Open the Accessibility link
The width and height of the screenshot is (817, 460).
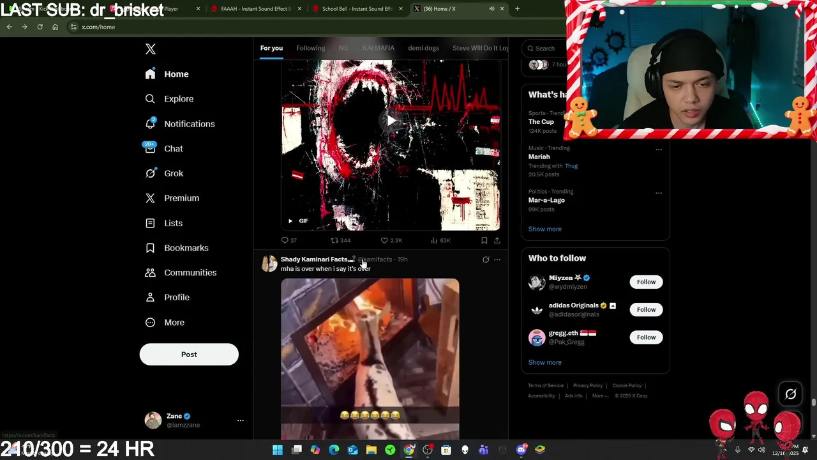coord(541,396)
